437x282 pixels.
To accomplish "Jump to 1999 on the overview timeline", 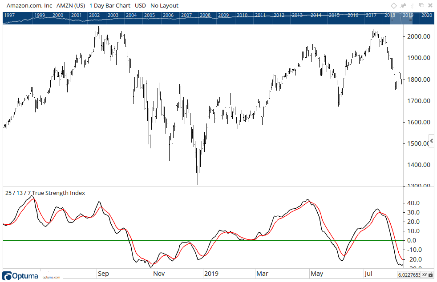I will 40,15.
